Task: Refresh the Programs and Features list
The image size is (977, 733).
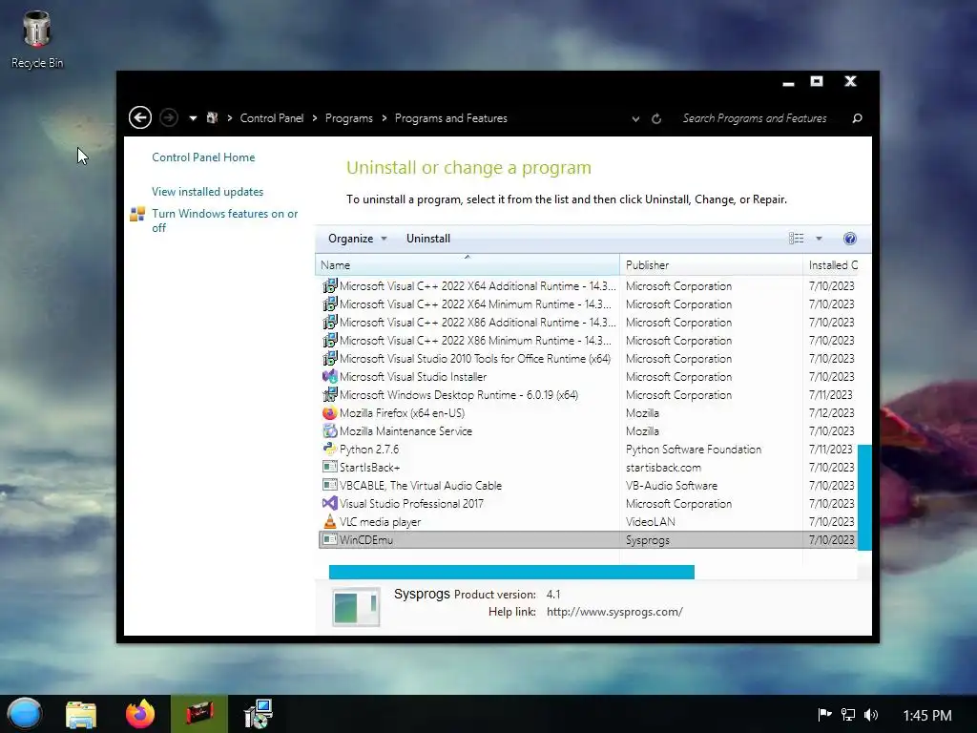Action: point(656,118)
